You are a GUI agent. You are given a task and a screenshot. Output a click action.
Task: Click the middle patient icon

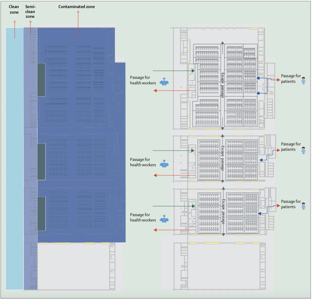tap(304, 150)
